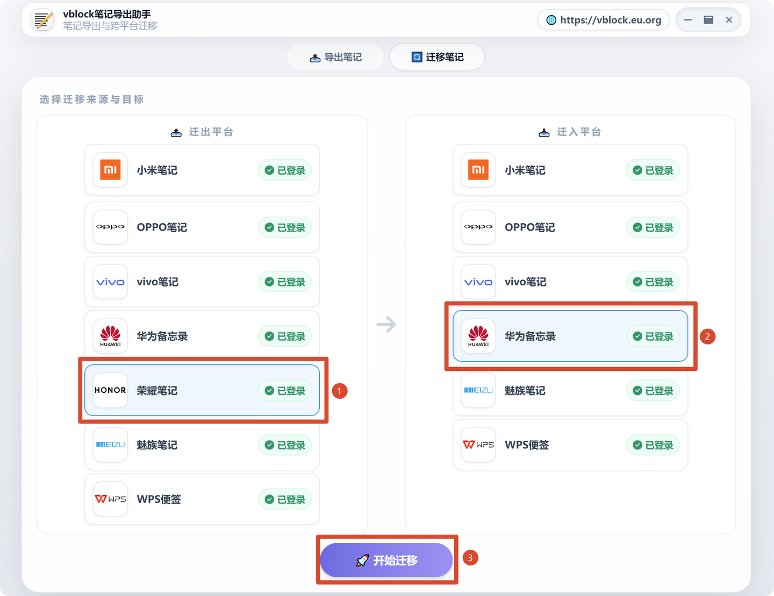The height and width of the screenshot is (596, 774).
Task: Click 已登录 badge for source vivo笔记
Action: point(285,282)
